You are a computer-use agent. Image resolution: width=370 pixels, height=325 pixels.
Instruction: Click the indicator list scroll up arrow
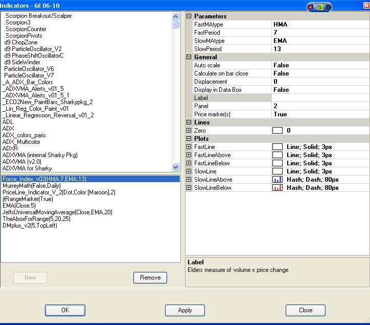pos(175,16)
